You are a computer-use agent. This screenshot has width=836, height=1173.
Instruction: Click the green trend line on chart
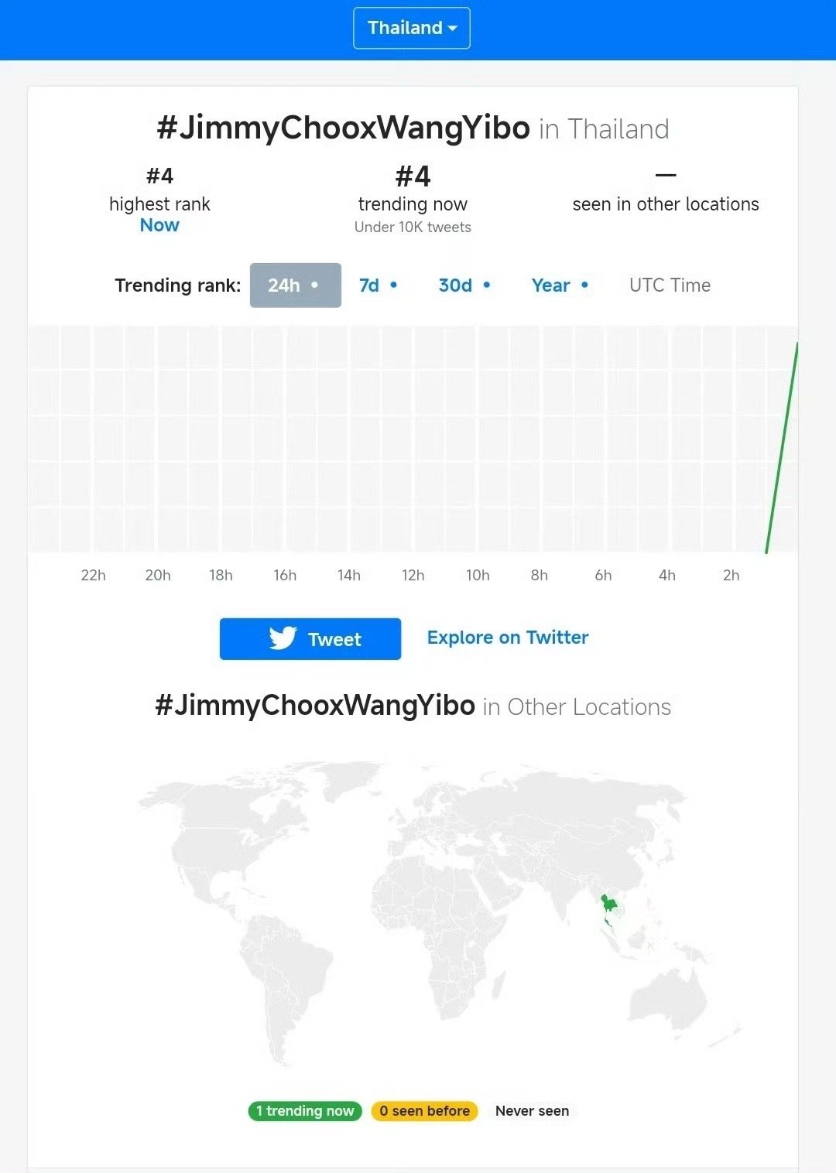[782, 449]
